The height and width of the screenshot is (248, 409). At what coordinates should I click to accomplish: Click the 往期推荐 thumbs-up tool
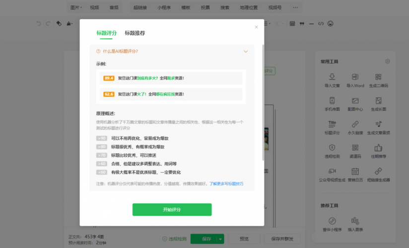[x=378, y=151]
